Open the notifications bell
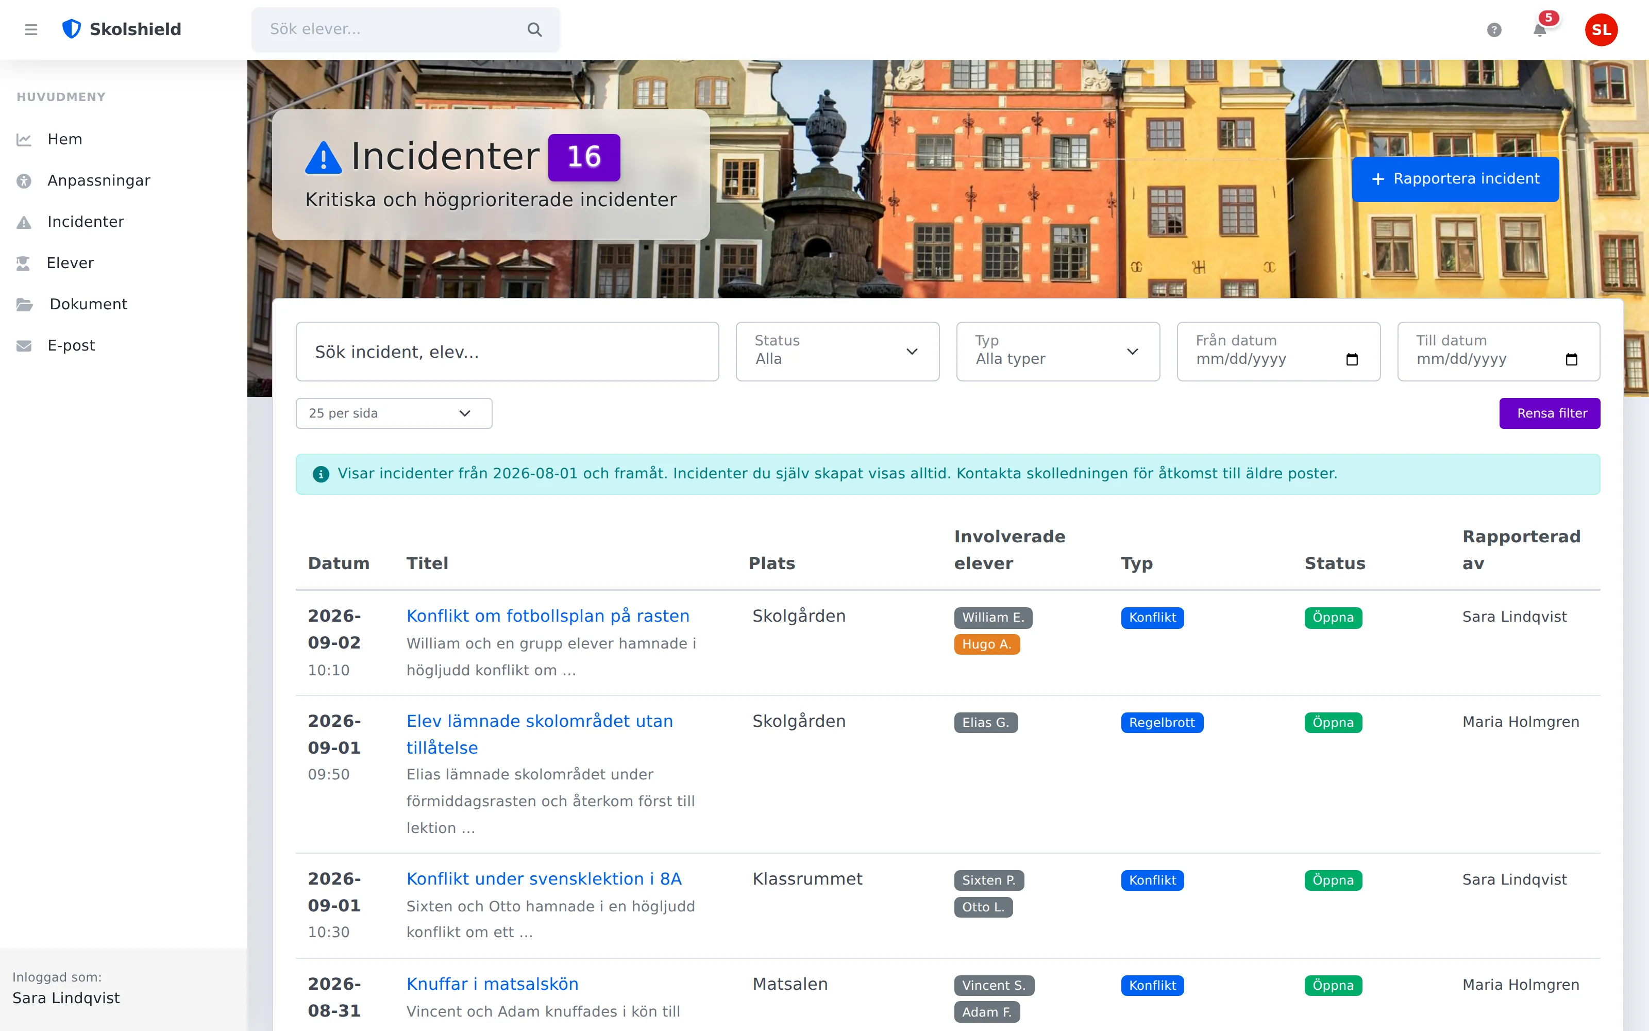 coord(1540,29)
